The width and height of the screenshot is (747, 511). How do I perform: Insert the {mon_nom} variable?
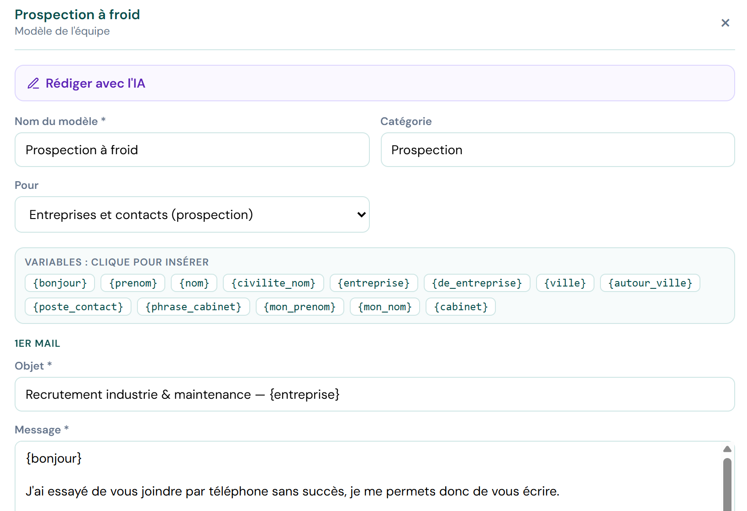pos(384,307)
